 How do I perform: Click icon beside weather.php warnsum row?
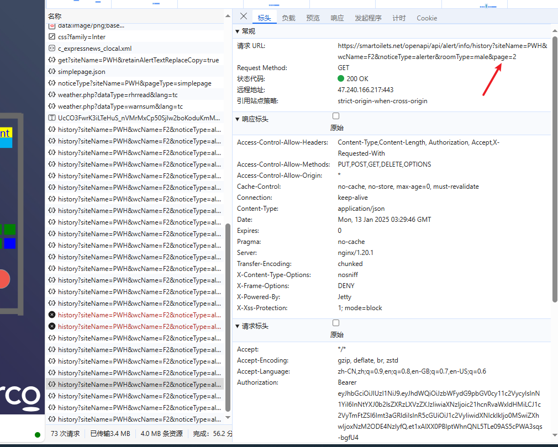click(52, 107)
